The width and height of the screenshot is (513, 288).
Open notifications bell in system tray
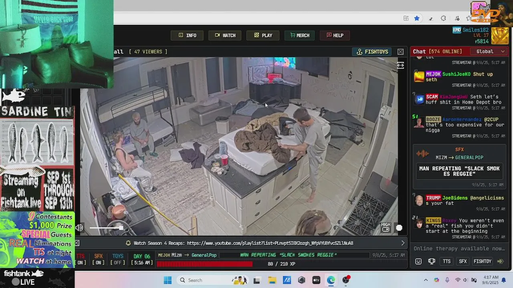[x=504, y=280]
